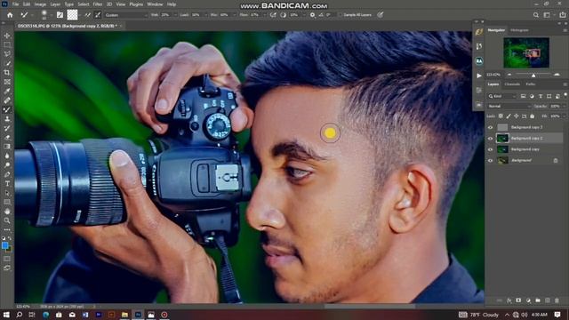The height and width of the screenshot is (320, 569).
Task: Hide the Background copy 3 layer
Action: tap(490, 127)
